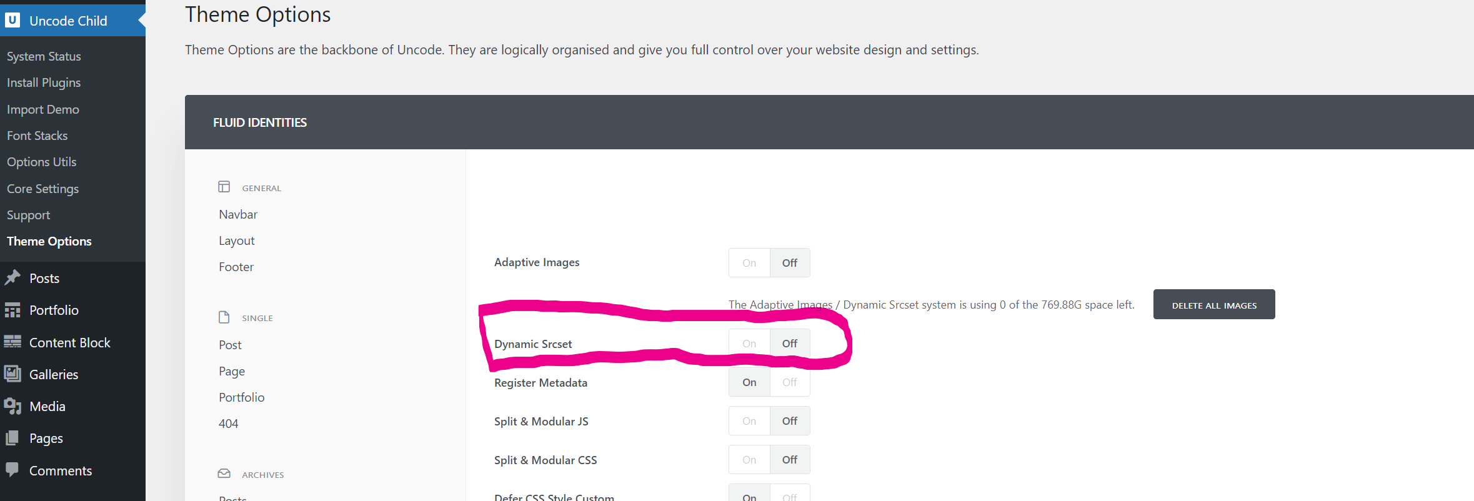Screen dimensions: 1474x501
Task: Click the Uncode Child U logo icon
Action: tap(12, 20)
